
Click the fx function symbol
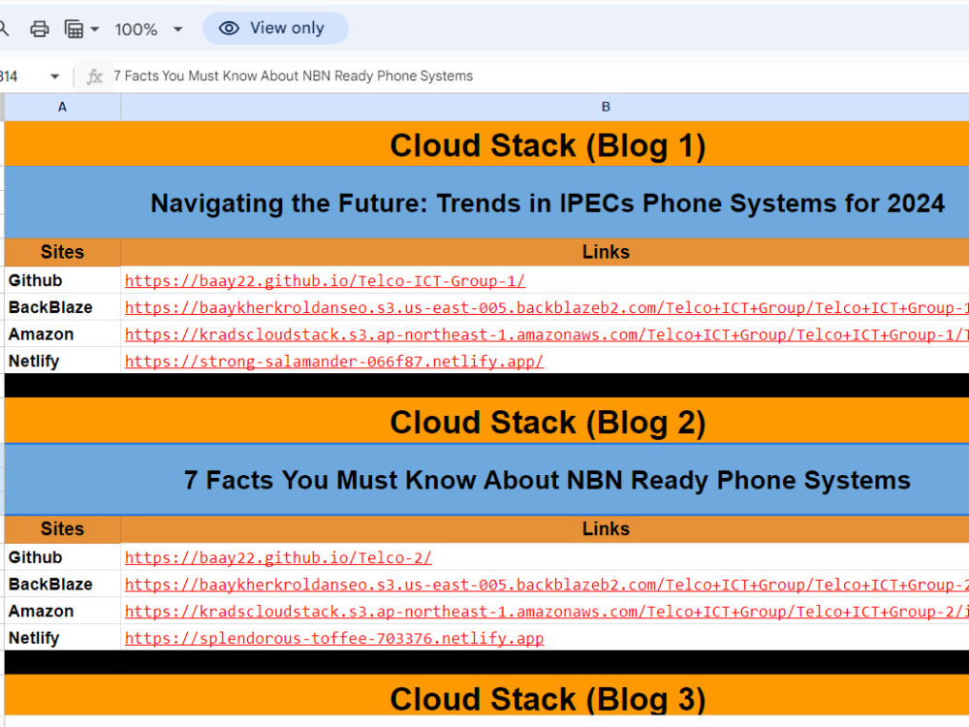click(94, 76)
